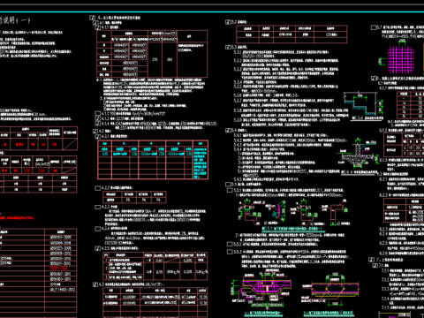Screen dimensions: 424x318
Task: Tick the empty checkbox for item 4.1.2
Action: (98, 113)
